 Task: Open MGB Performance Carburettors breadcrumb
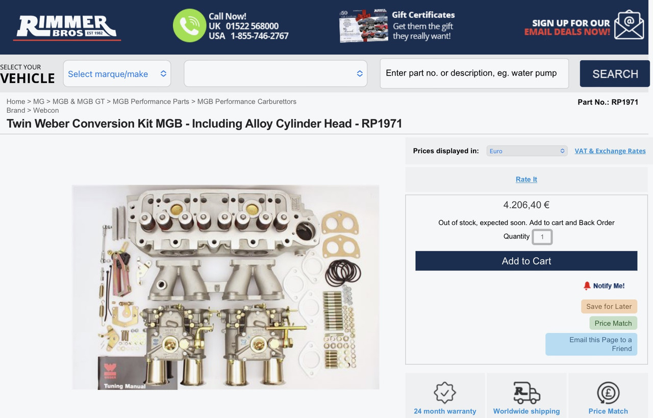click(x=247, y=102)
